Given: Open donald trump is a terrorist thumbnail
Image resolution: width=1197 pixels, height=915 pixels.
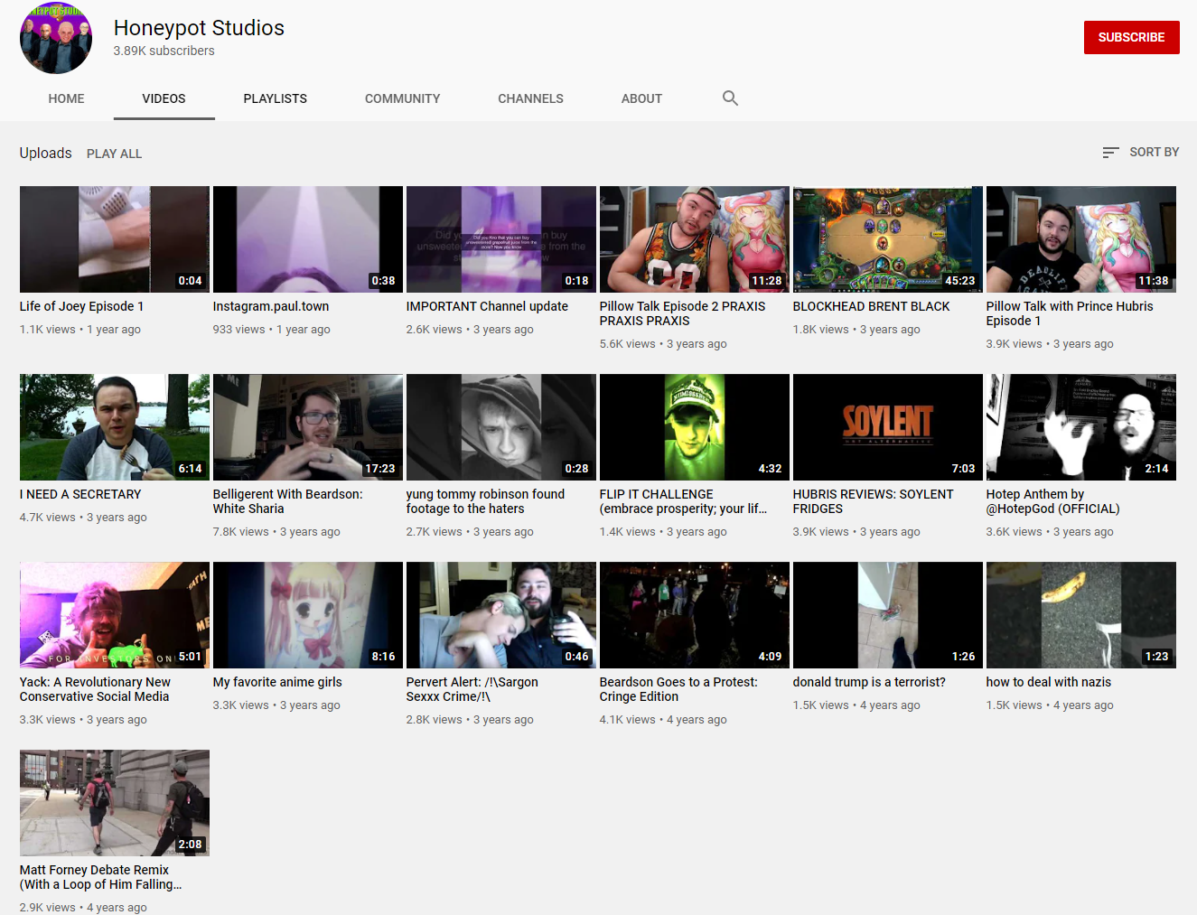Looking at the screenshot, I should pyautogui.click(x=888, y=615).
